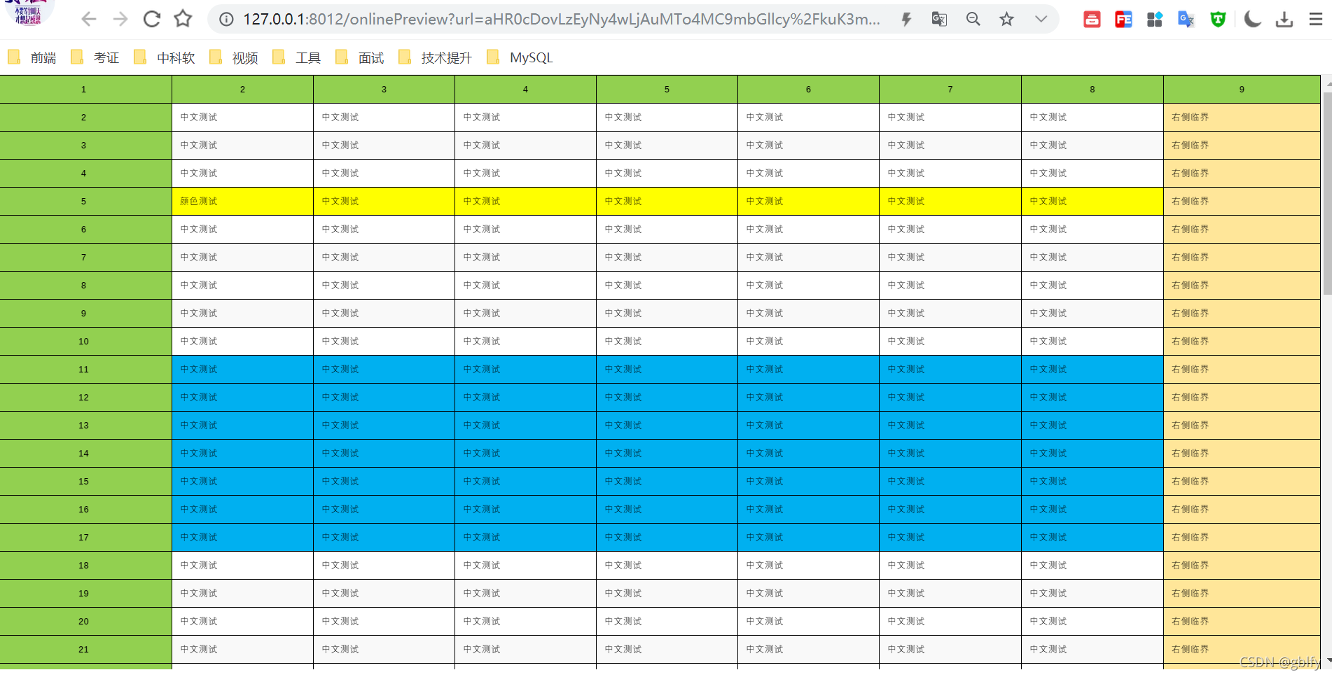
Task: Click 中文测试 in row 5 column 8
Action: point(1092,202)
